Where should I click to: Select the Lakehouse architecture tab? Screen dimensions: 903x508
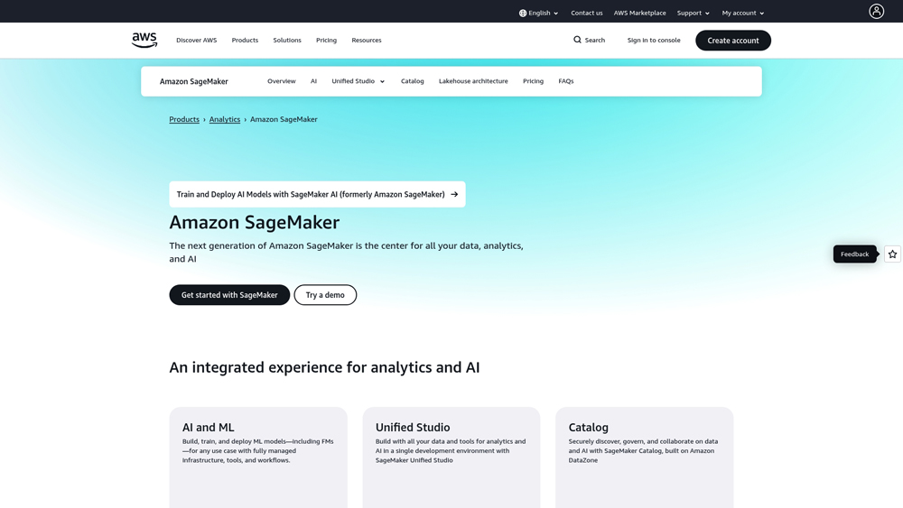pyautogui.click(x=473, y=81)
